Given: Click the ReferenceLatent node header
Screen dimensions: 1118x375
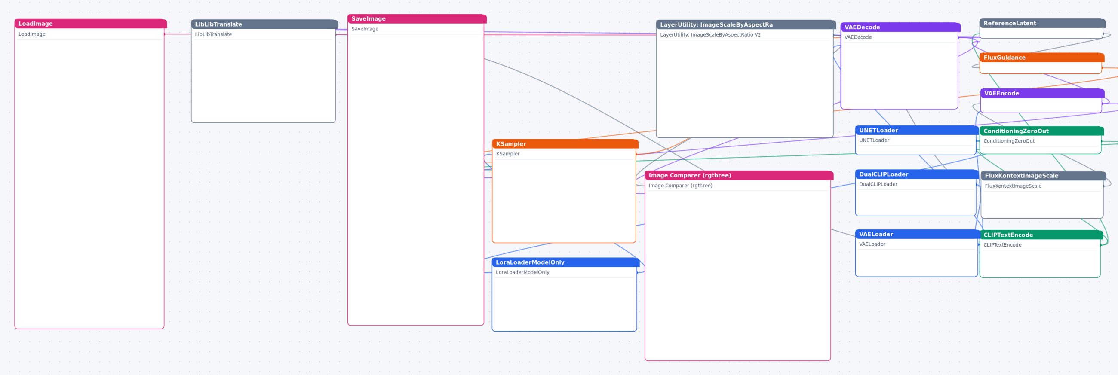Looking at the screenshot, I should pos(1042,23).
